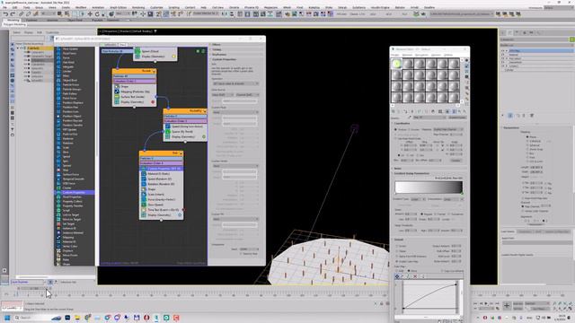
Task: Click the Gradient Ramp map type button
Action: [457, 118]
